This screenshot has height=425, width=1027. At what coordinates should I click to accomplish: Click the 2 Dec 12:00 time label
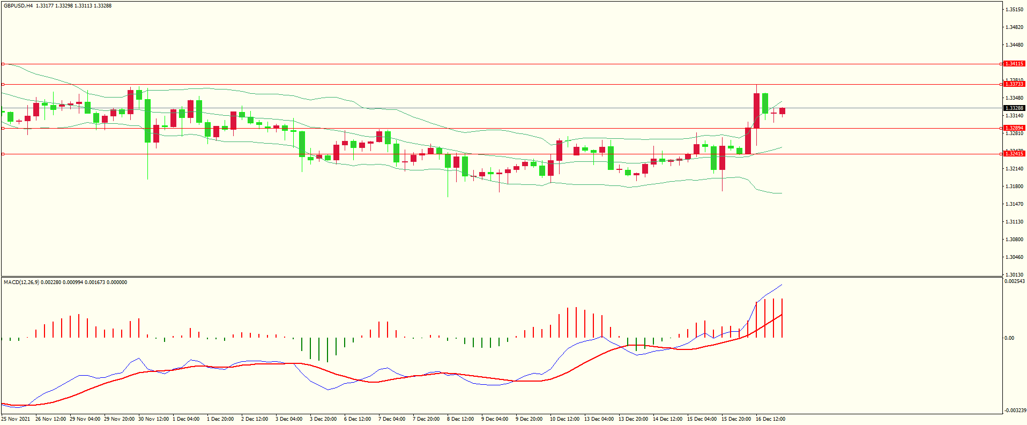(x=255, y=419)
